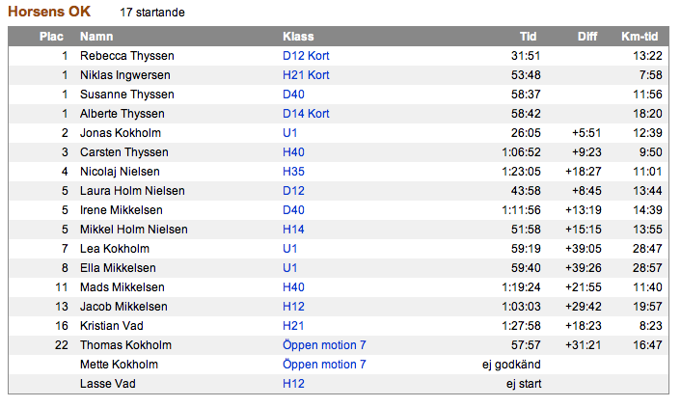Viewport: 681px width, 407px height.
Task: Open the H21 class link for Kristian Vad
Action: (293, 326)
